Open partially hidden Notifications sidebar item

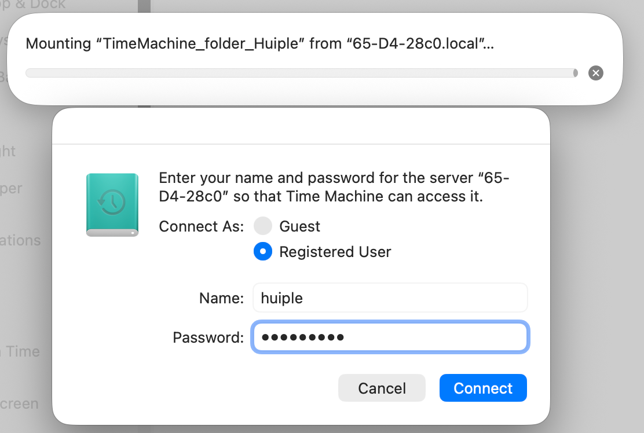tap(20, 240)
